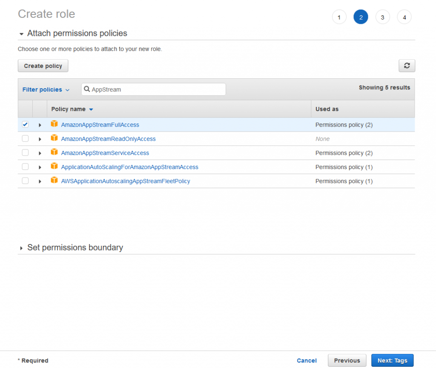Click the Cancel link
The image size is (436, 368).
coord(307,360)
